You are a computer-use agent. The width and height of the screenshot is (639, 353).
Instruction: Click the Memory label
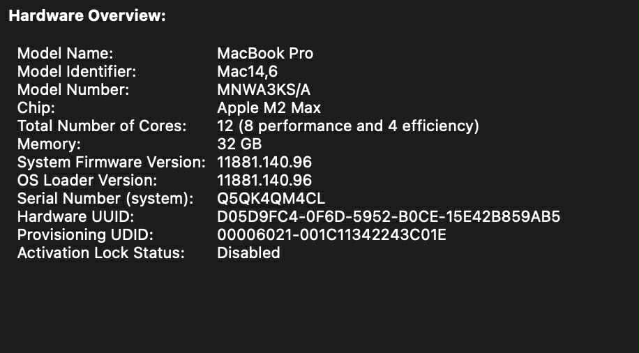(49, 144)
